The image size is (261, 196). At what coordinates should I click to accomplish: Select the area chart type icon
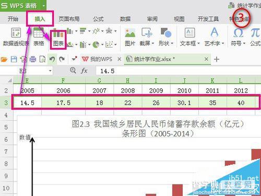pos(70,44)
